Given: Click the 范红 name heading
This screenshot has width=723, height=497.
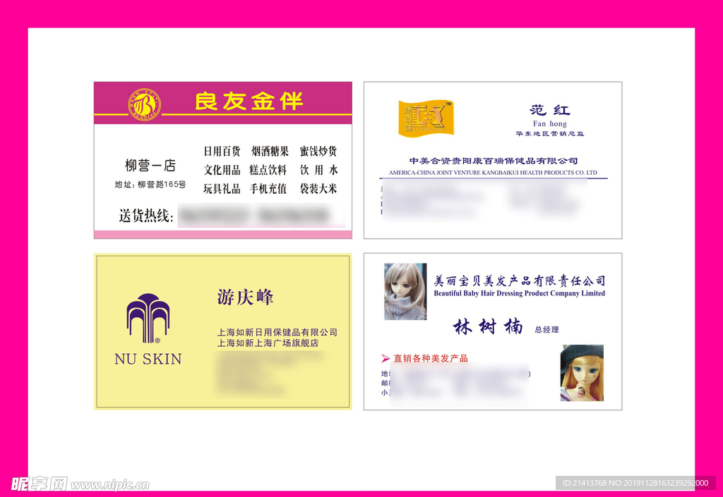Looking at the screenshot, I should click(549, 110).
